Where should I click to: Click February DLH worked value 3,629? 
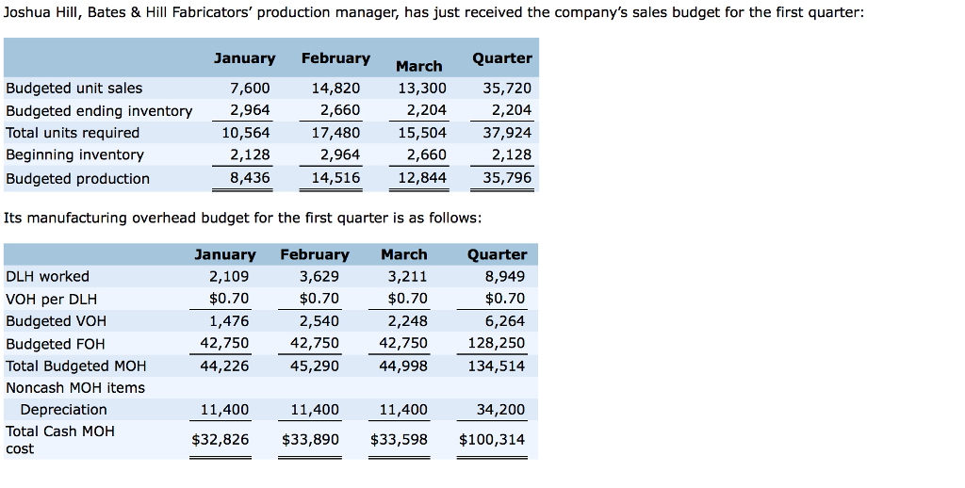click(x=319, y=276)
